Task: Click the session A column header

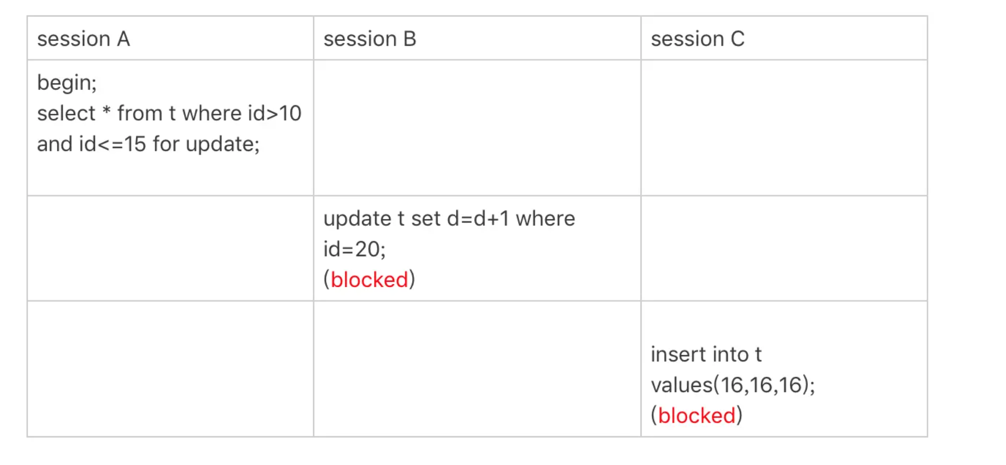Action: pyautogui.click(x=84, y=39)
